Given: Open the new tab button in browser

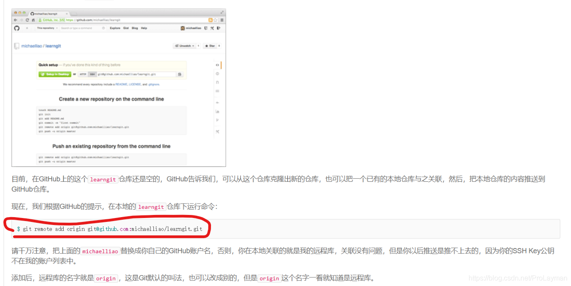Looking at the screenshot, I should (x=74, y=14).
